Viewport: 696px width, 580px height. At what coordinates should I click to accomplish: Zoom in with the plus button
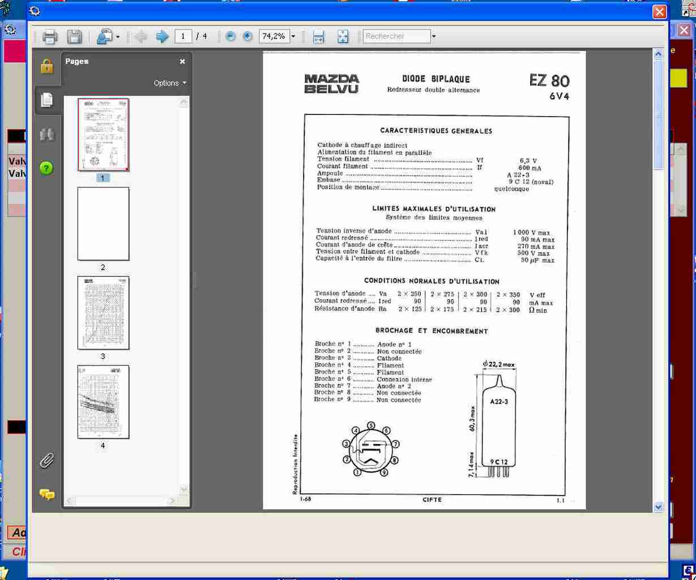[247, 36]
